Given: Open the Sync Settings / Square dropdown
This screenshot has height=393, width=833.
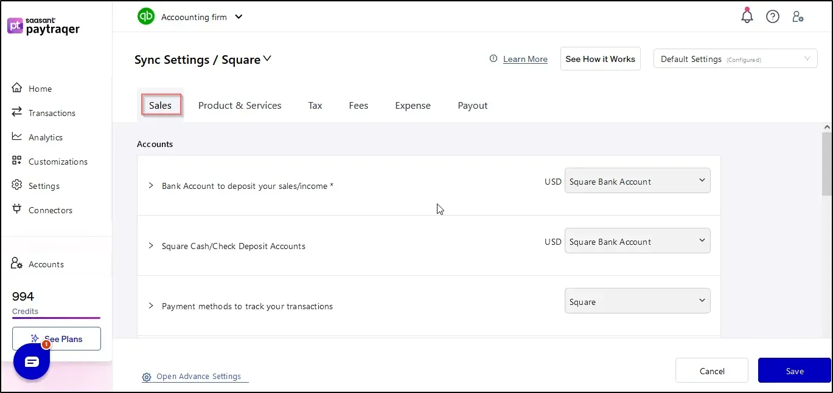Looking at the screenshot, I should 203,60.
